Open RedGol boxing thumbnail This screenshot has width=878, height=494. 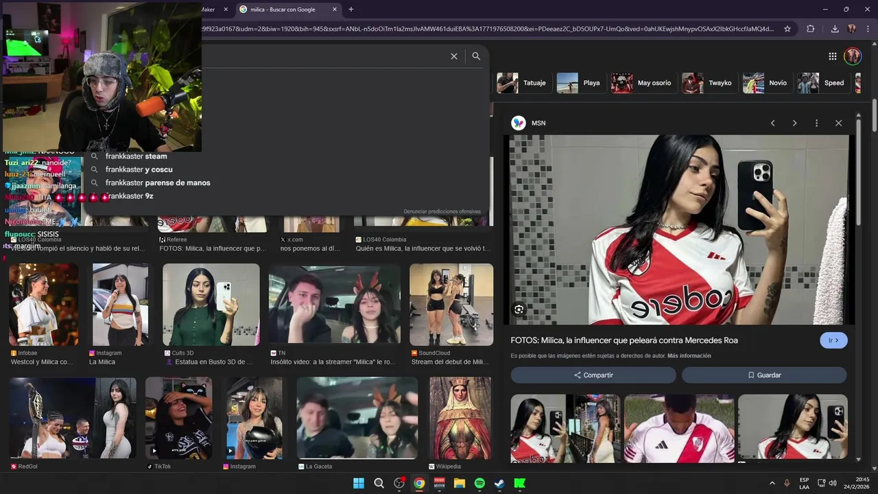point(73,418)
